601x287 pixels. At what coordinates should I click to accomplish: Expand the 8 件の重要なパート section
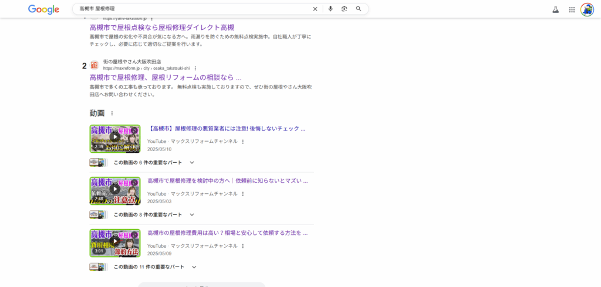coord(192,215)
